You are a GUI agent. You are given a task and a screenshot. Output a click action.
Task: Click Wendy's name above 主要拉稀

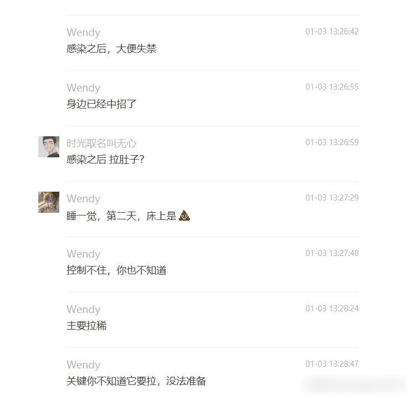click(x=83, y=310)
